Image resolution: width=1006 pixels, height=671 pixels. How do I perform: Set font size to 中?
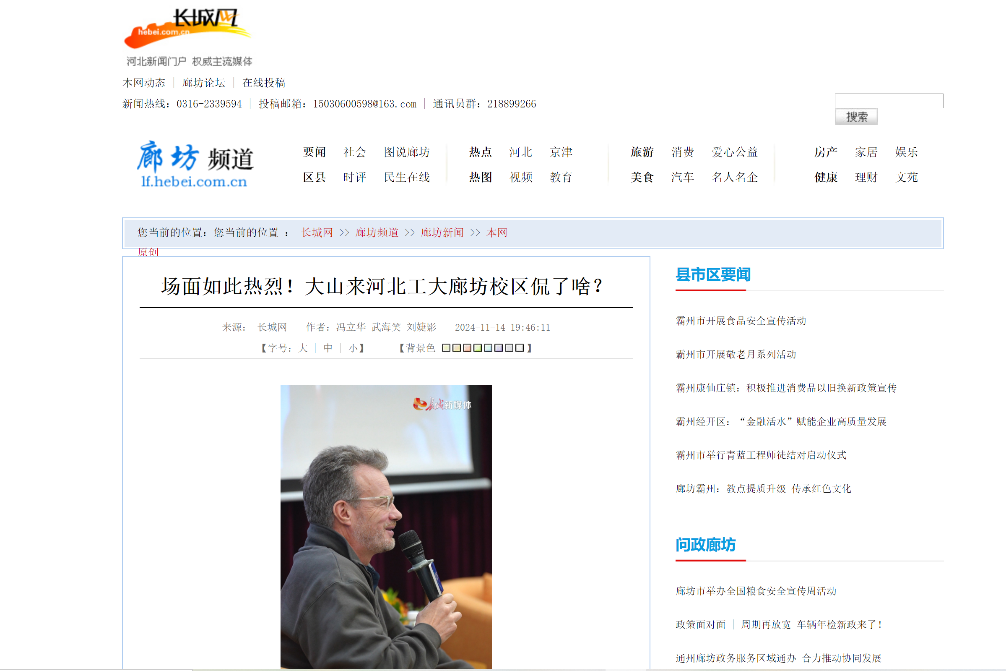[x=328, y=348]
